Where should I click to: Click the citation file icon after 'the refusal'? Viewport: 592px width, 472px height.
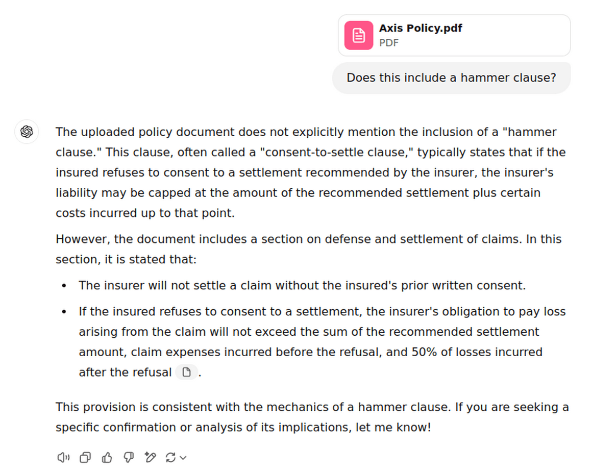coord(186,372)
